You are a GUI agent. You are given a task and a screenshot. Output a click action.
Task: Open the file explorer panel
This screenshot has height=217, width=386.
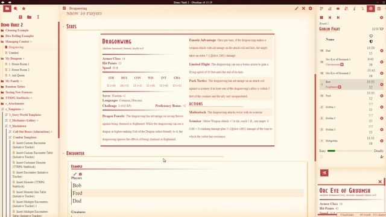[7, 8]
